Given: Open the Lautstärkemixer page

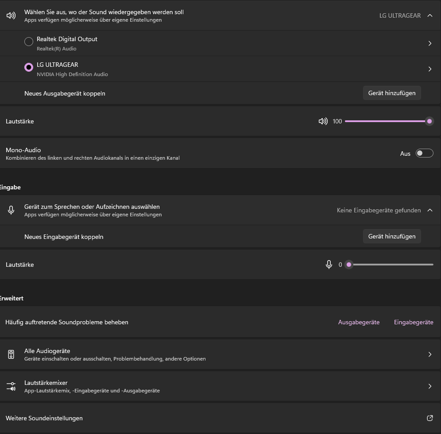Looking at the screenshot, I should click(429, 386).
